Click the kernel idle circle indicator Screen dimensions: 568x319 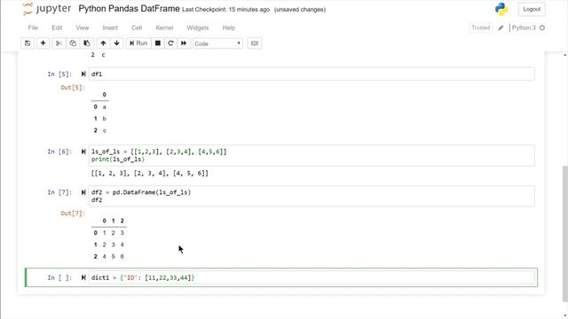(x=542, y=27)
